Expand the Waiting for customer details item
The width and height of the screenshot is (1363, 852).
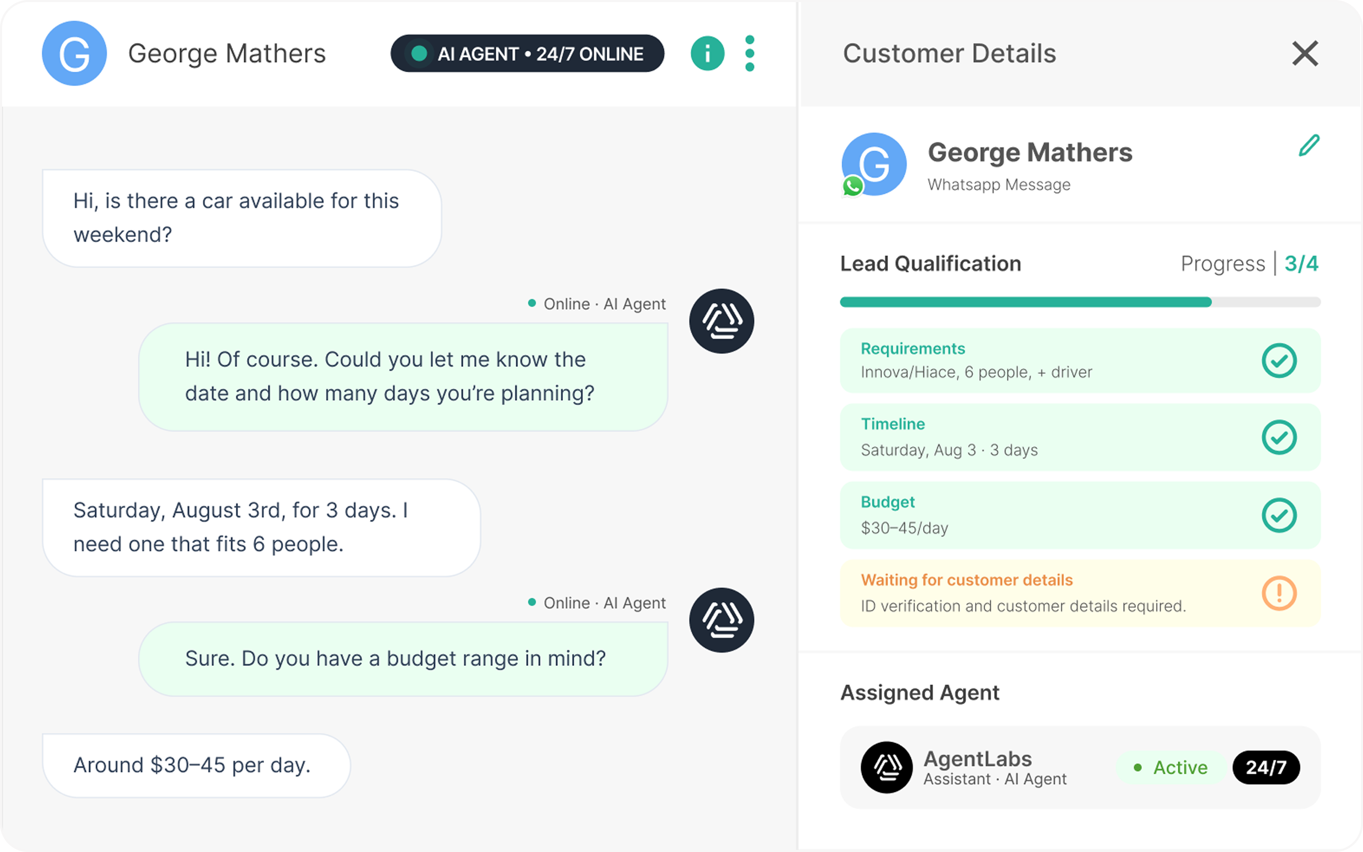(1080, 593)
